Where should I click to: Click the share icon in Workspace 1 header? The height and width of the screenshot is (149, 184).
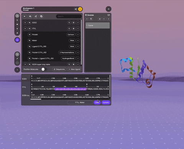coord(76,9)
